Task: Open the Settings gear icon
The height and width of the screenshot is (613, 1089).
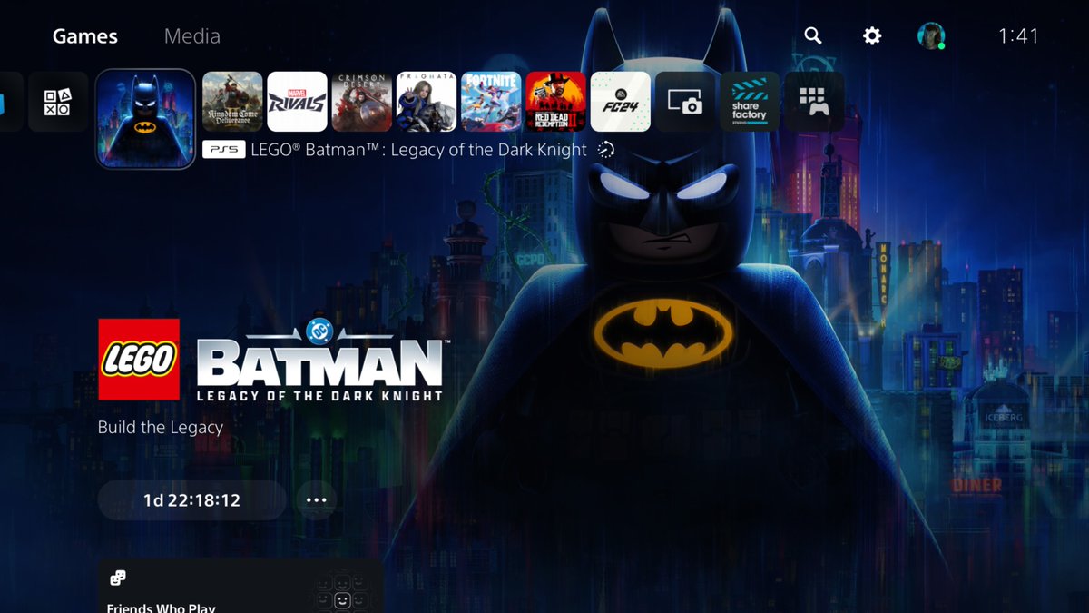Action: [x=872, y=35]
